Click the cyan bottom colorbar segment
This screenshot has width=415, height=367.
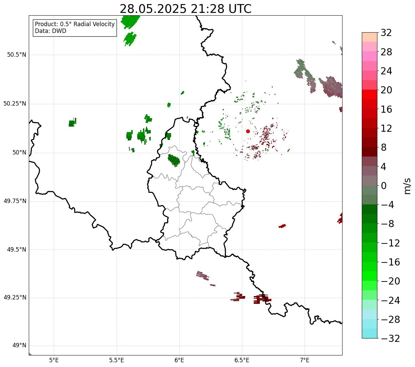click(x=370, y=333)
